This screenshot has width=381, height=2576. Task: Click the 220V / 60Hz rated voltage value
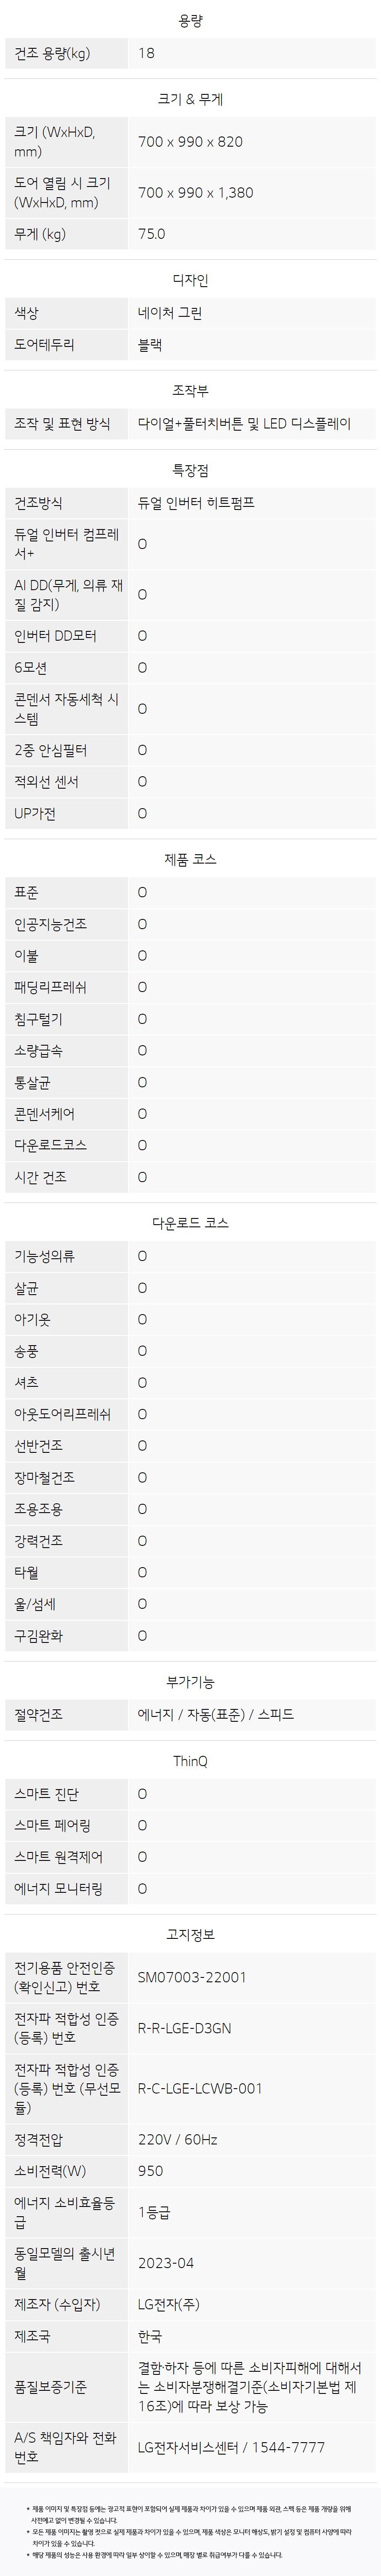point(178,2139)
